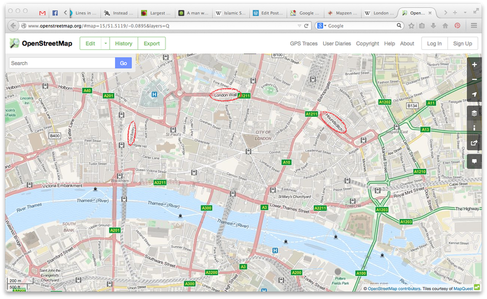Open URL bar history dropdown triangle
487x299 pixels.
(300, 26)
